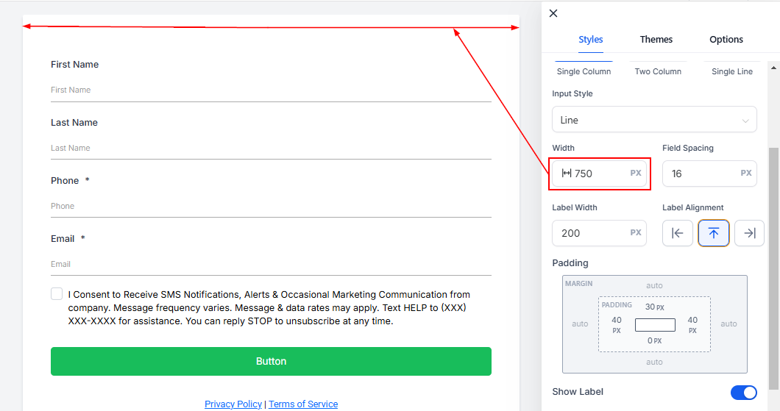Image resolution: width=780 pixels, height=411 pixels.
Task: Choose the Single Column layout
Action: [584, 71]
